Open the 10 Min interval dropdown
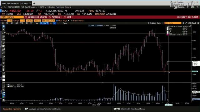The image size is (200, 112). (x=44, y=23)
